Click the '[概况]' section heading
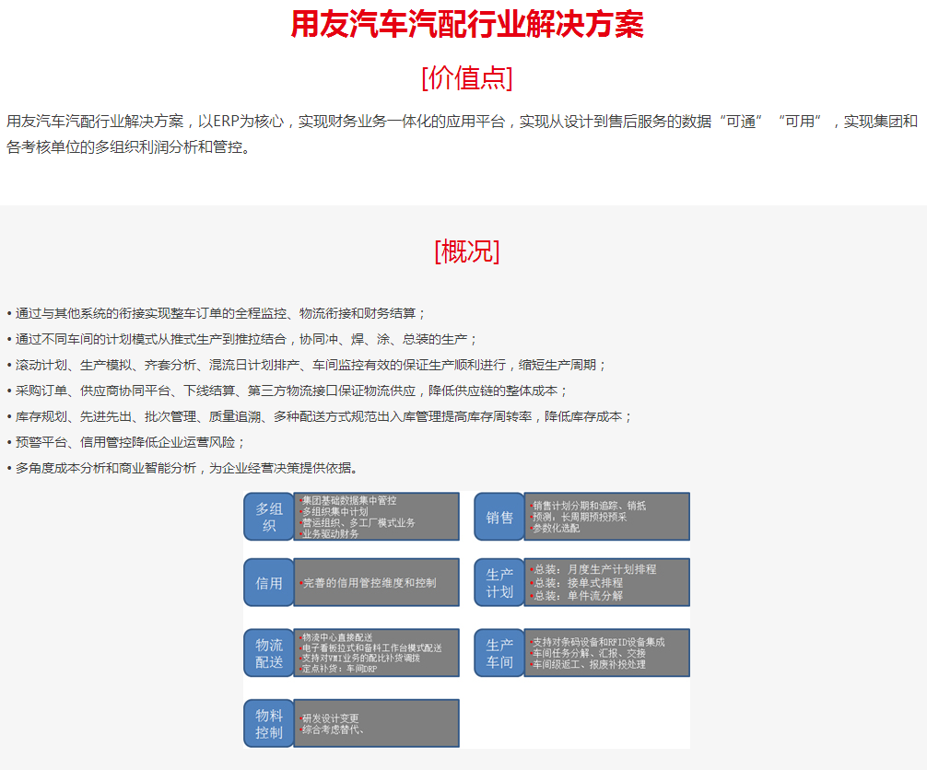927x770 pixels. (467, 251)
